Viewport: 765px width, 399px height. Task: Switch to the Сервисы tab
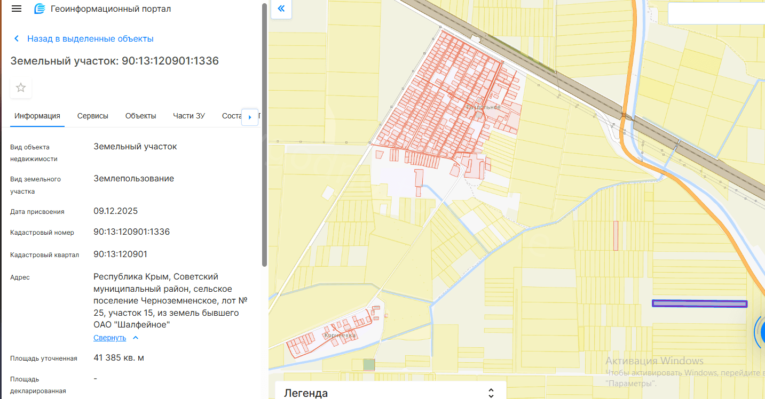click(x=92, y=116)
